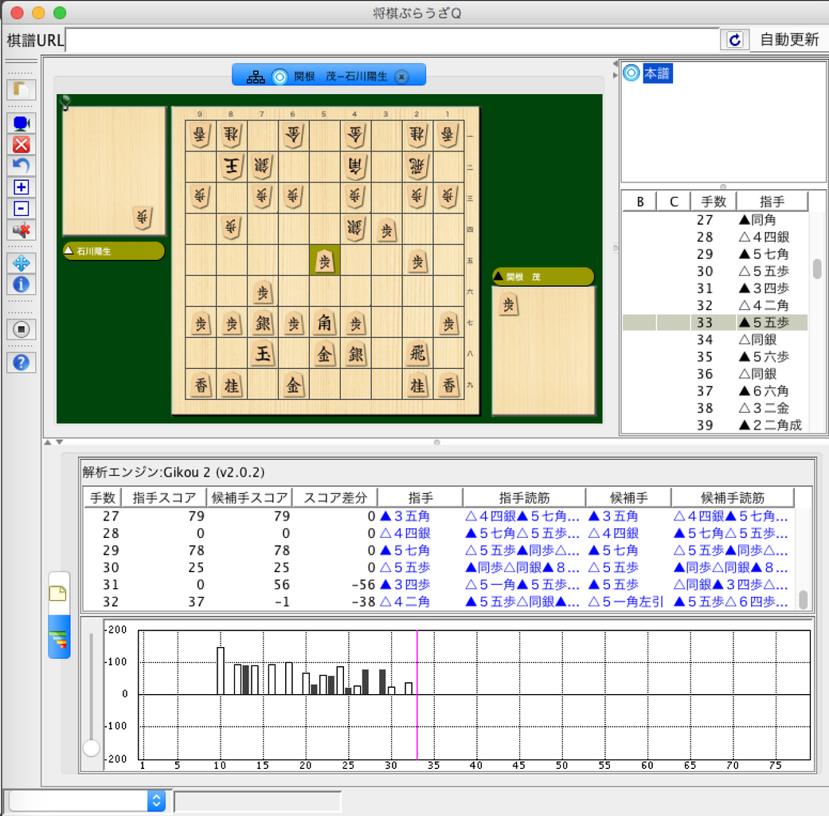
Task: Select move 32 △4二角 in list
Action: (715, 305)
